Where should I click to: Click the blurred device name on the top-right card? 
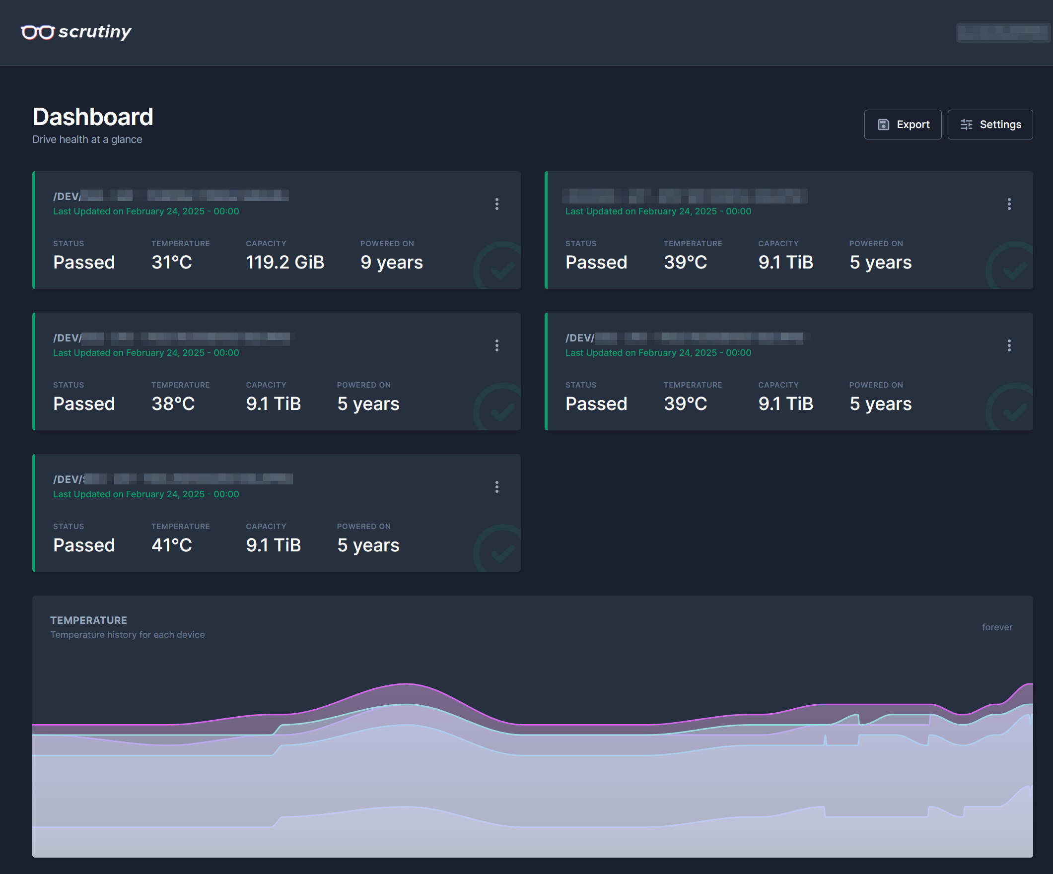(x=685, y=196)
